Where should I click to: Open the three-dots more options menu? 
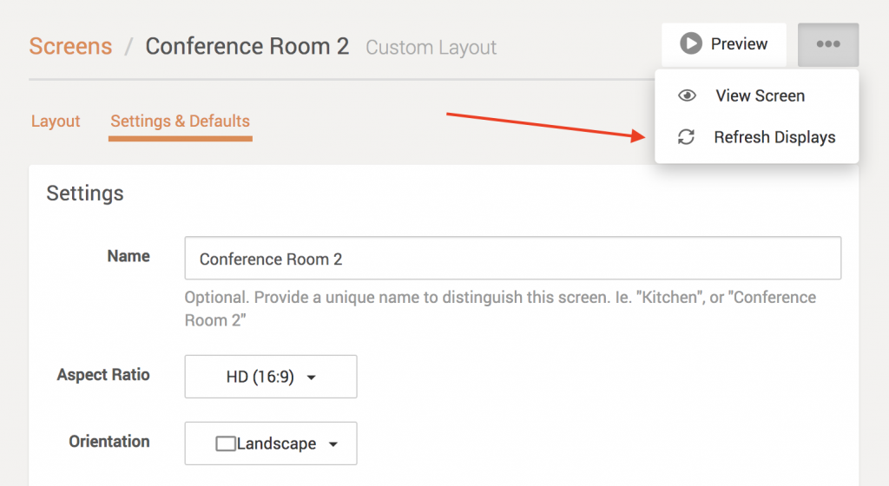[x=827, y=44]
